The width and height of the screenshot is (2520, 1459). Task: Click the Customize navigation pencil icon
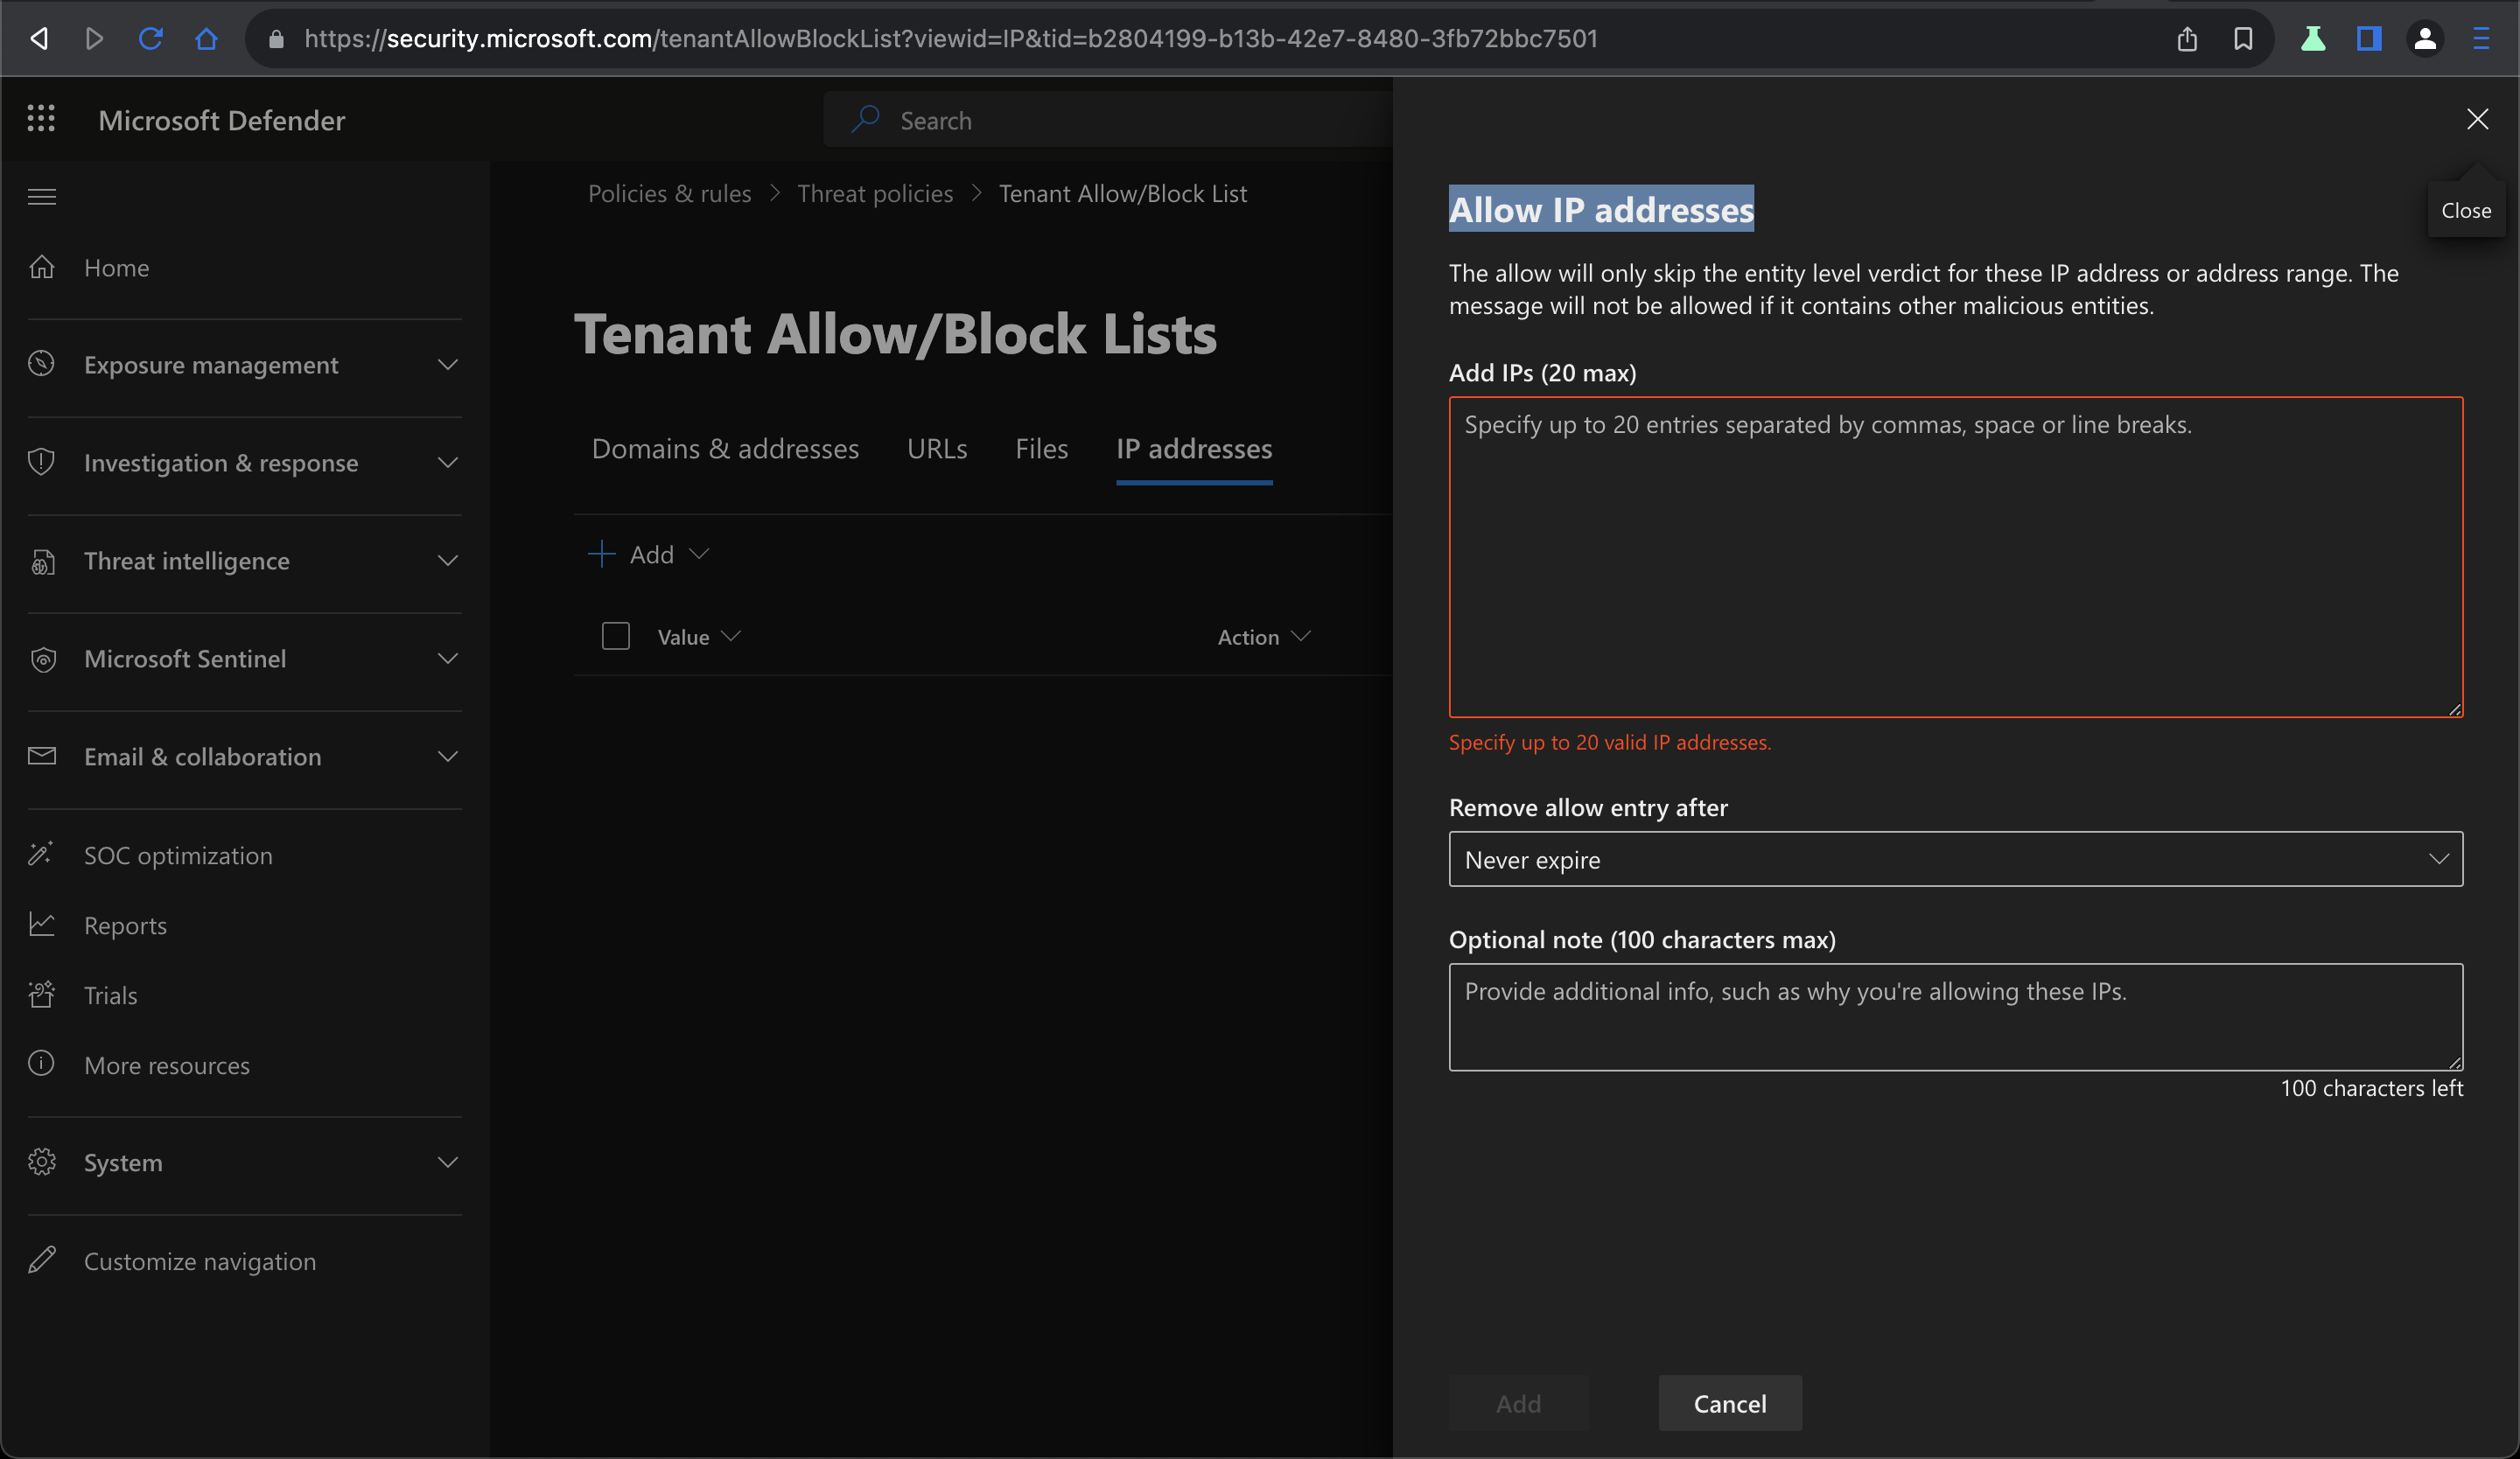[42, 1260]
